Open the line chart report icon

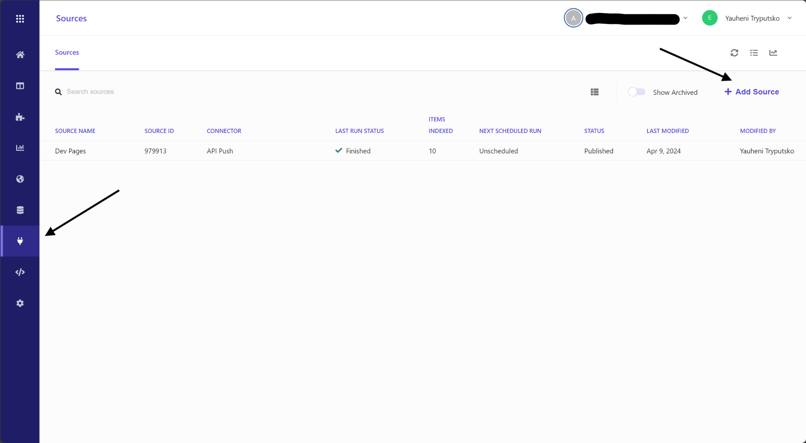(773, 53)
